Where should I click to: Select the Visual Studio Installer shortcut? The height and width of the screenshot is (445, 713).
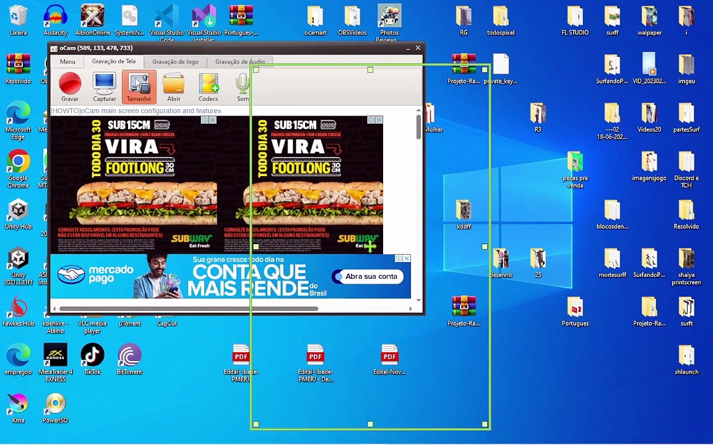click(x=204, y=22)
